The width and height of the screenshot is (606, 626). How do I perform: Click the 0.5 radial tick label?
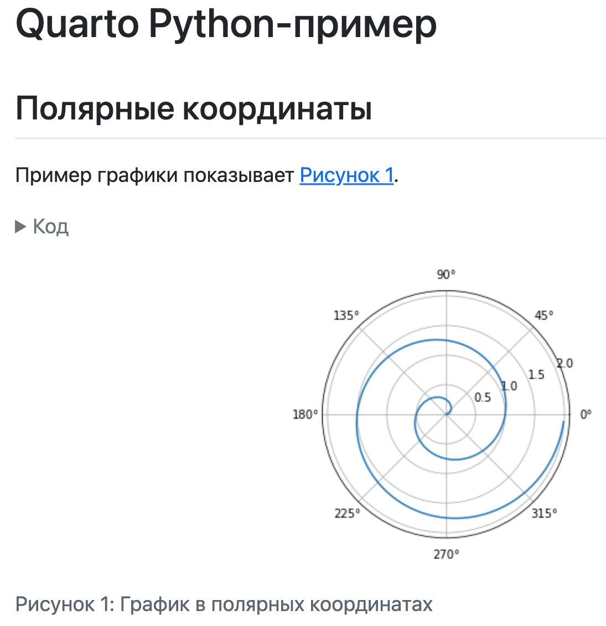483,397
